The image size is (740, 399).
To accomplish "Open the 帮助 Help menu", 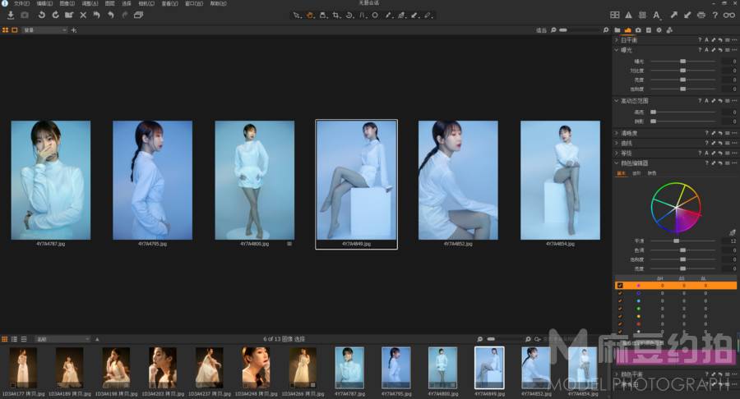I will [218, 3].
